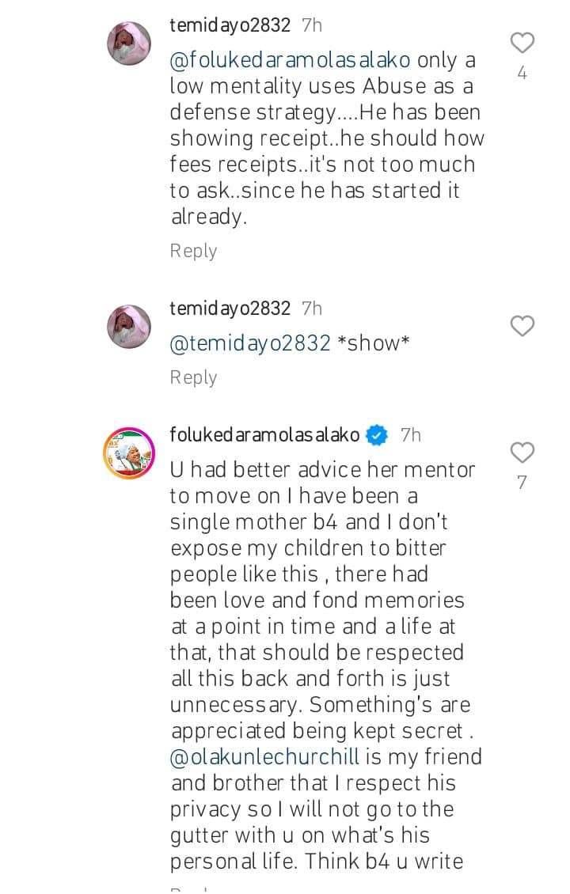Open folukedaramolasalako's profile picture
This screenshot has width=570, height=894.
coord(129,453)
